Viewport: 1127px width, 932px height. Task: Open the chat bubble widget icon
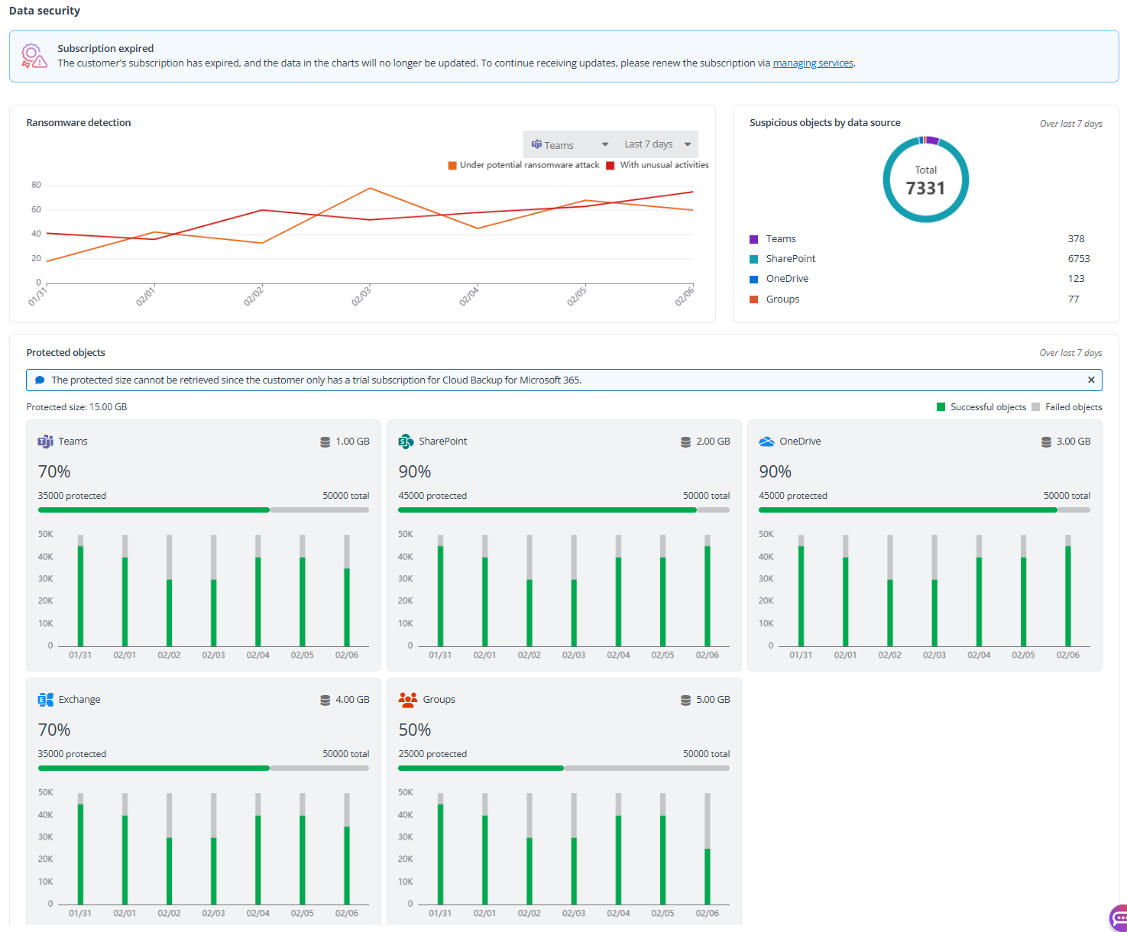pyautogui.click(x=1119, y=917)
